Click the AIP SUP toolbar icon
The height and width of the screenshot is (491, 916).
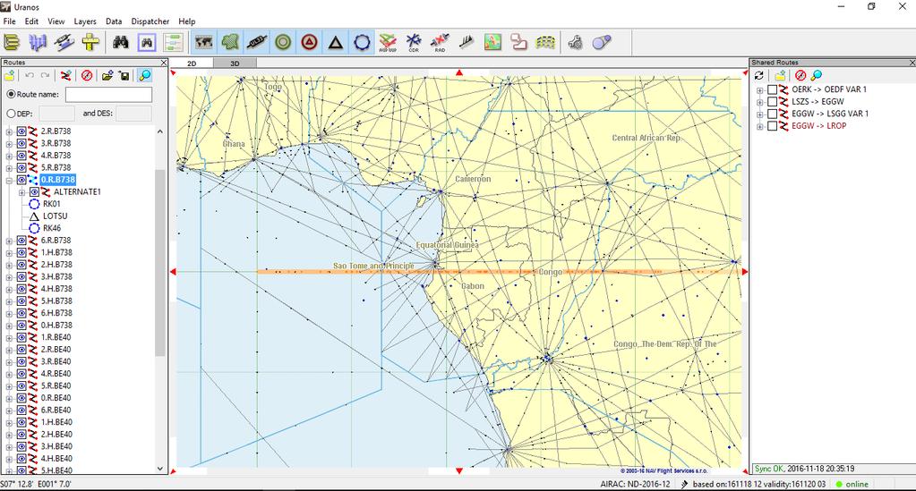pyautogui.click(x=388, y=42)
